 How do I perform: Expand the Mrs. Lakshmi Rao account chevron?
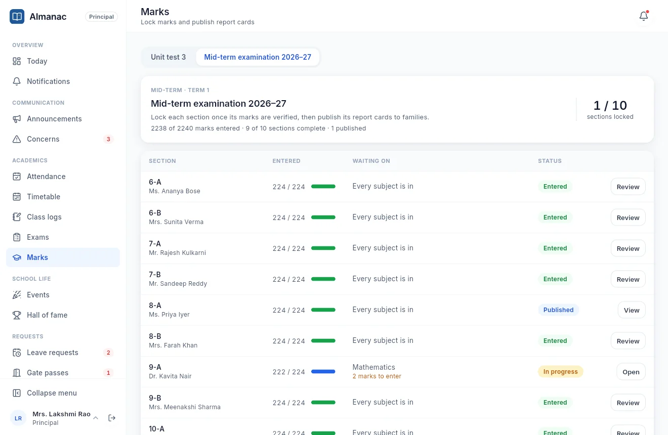pos(95,418)
